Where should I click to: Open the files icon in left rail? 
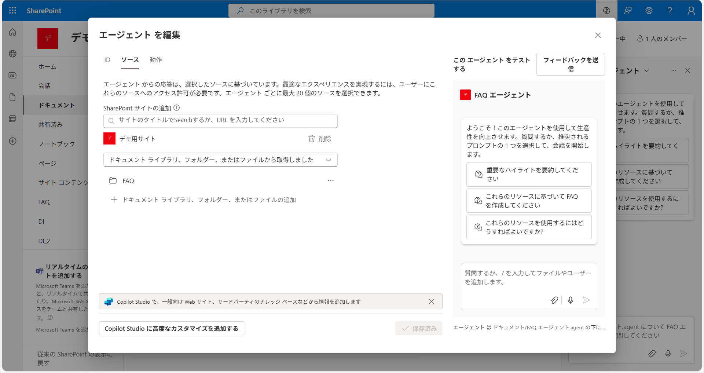[x=12, y=97]
